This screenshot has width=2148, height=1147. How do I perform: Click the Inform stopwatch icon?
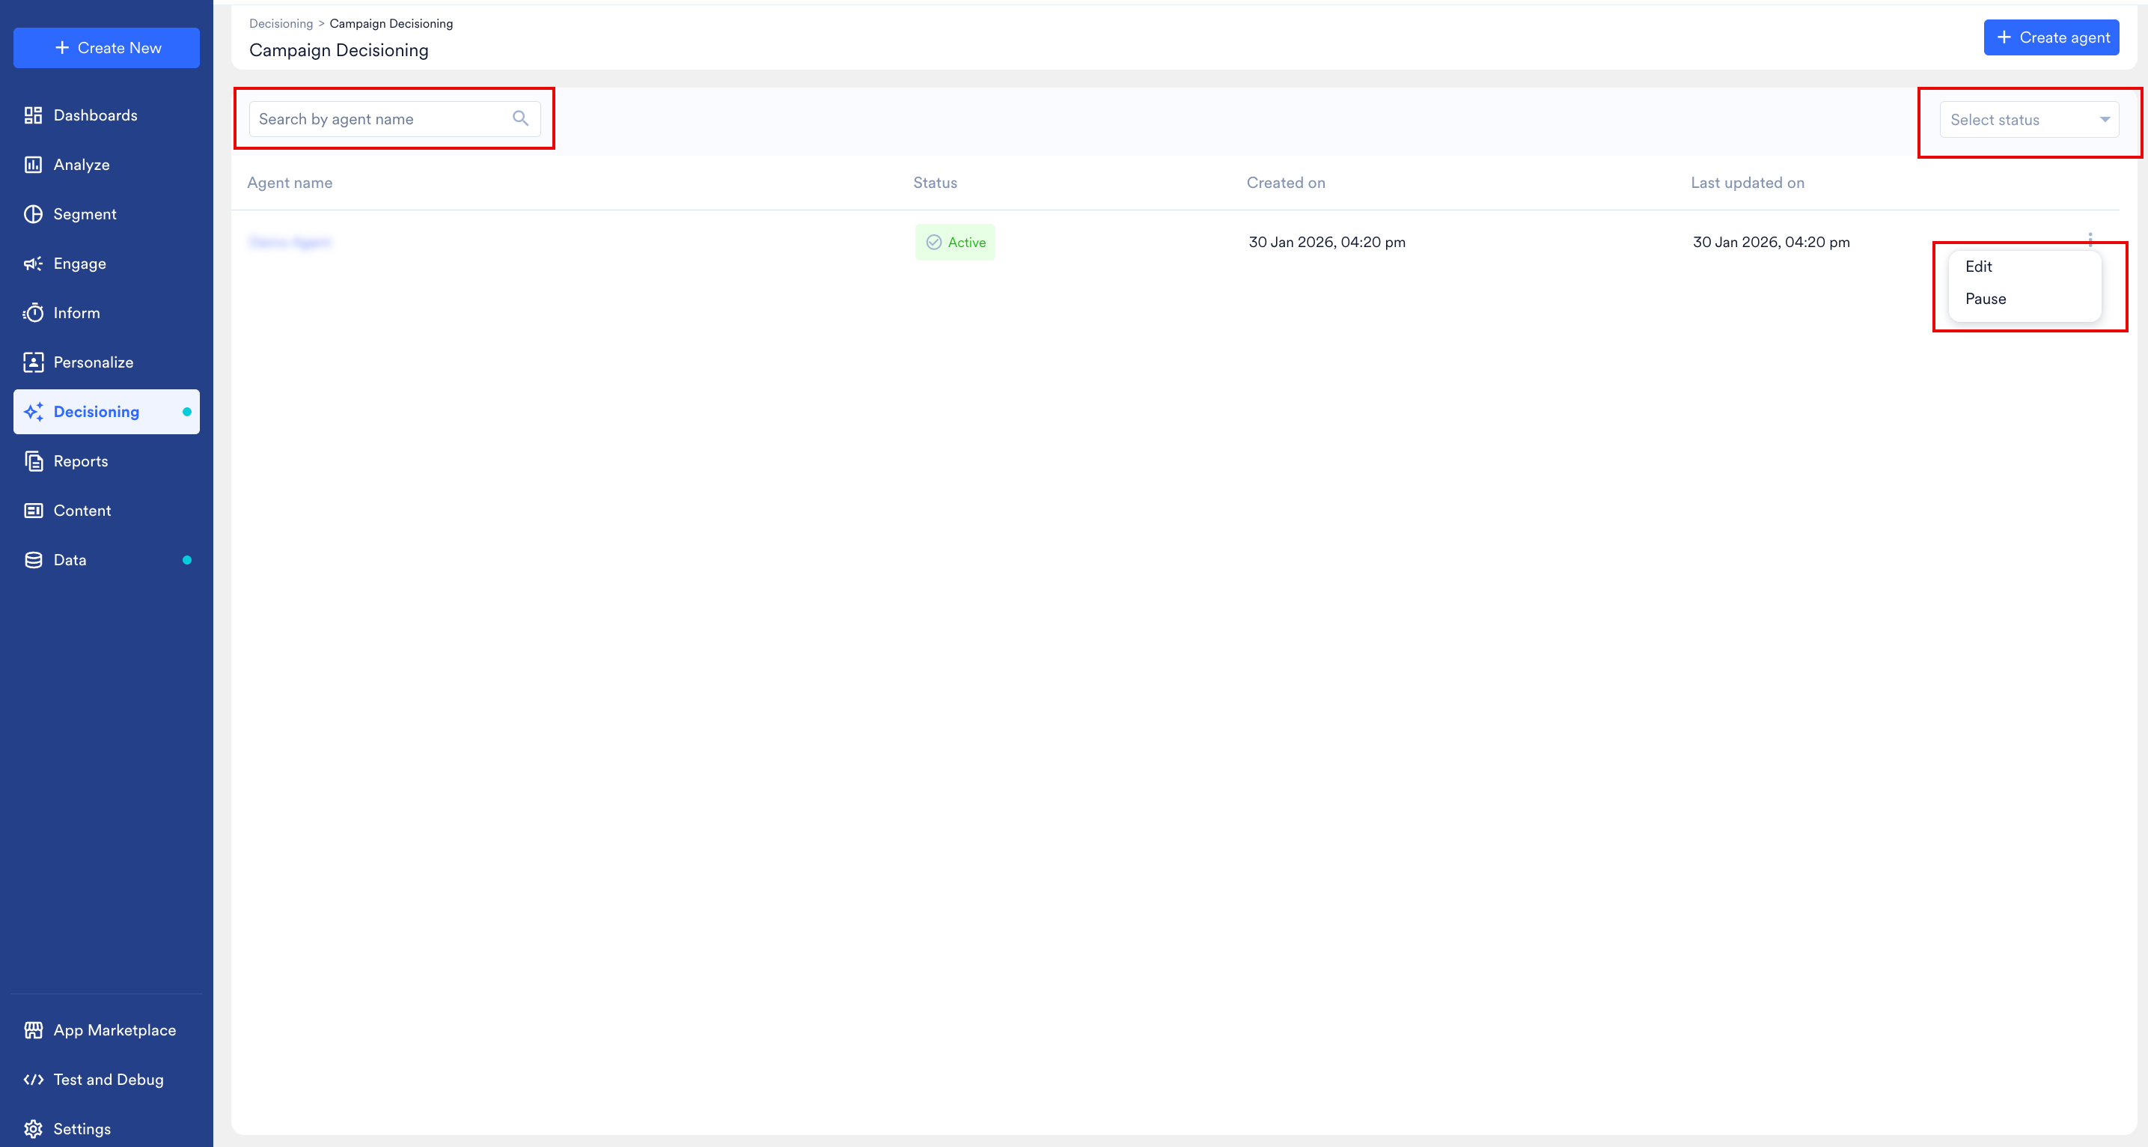pyautogui.click(x=34, y=313)
